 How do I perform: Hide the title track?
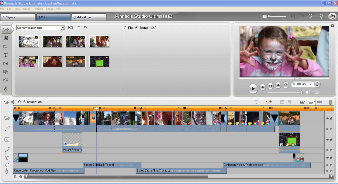[x=327, y=158]
